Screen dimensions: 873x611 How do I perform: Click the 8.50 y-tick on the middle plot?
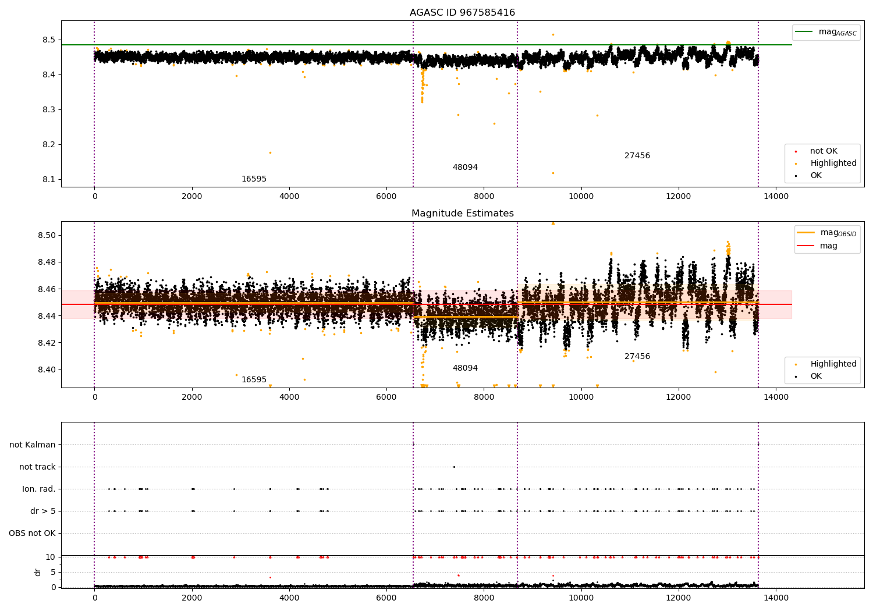click(x=47, y=236)
